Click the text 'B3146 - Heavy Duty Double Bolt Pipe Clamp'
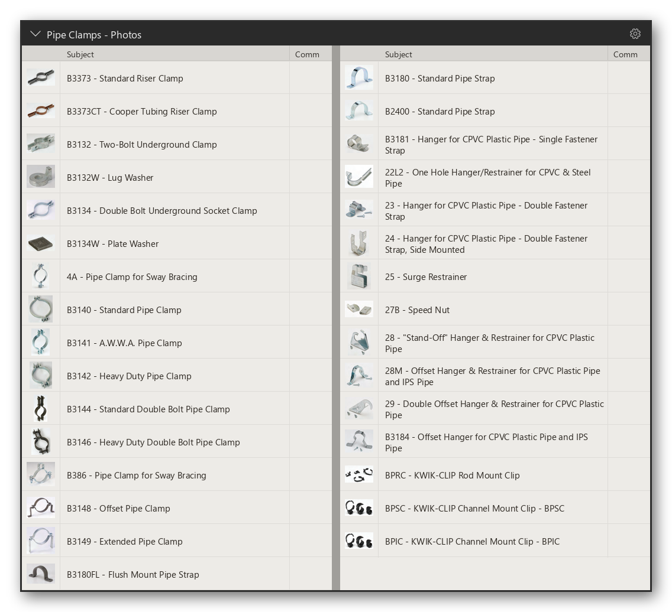Image resolution: width=672 pixels, height=612 pixels. 153,442
